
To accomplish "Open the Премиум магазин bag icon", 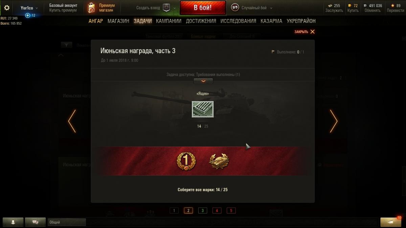I will (x=91, y=7).
